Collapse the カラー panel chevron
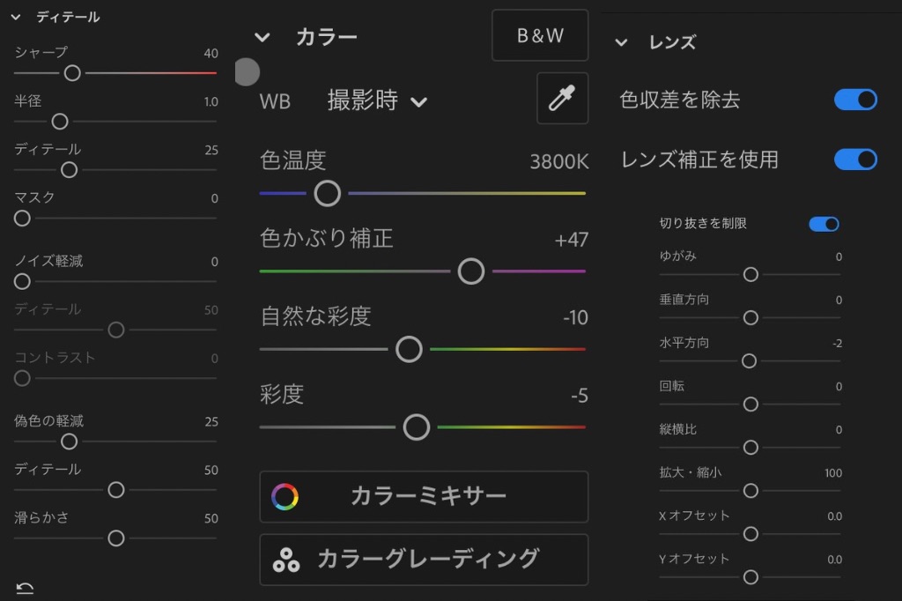Viewport: 902px width, 601px height. click(x=262, y=37)
